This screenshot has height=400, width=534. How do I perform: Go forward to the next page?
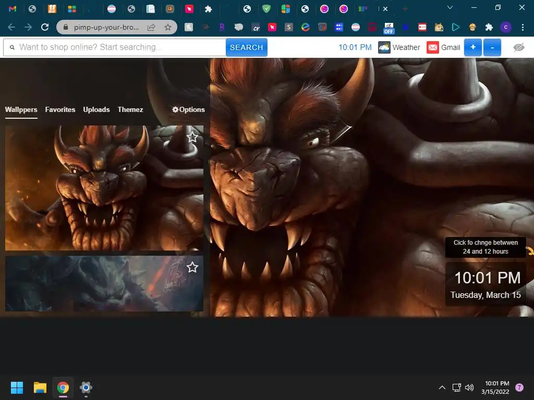pos(28,27)
